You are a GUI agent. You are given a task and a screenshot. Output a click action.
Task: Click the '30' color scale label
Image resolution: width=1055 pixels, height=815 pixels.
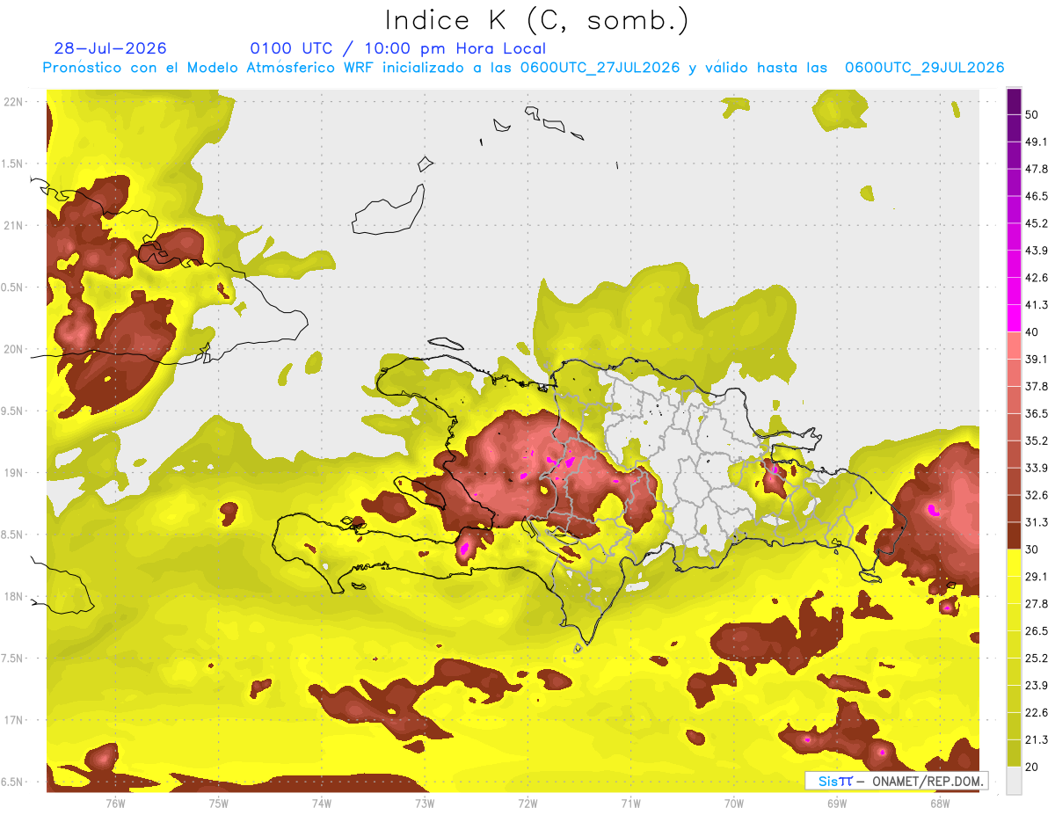pos(1034,549)
